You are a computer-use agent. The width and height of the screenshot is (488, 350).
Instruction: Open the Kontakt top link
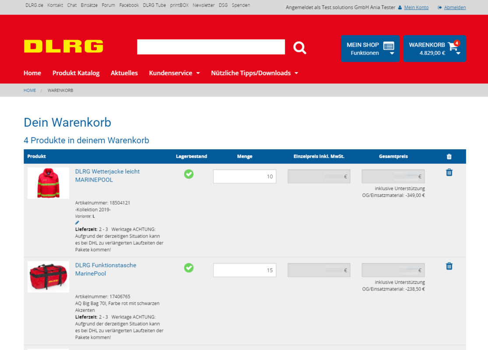click(55, 5)
